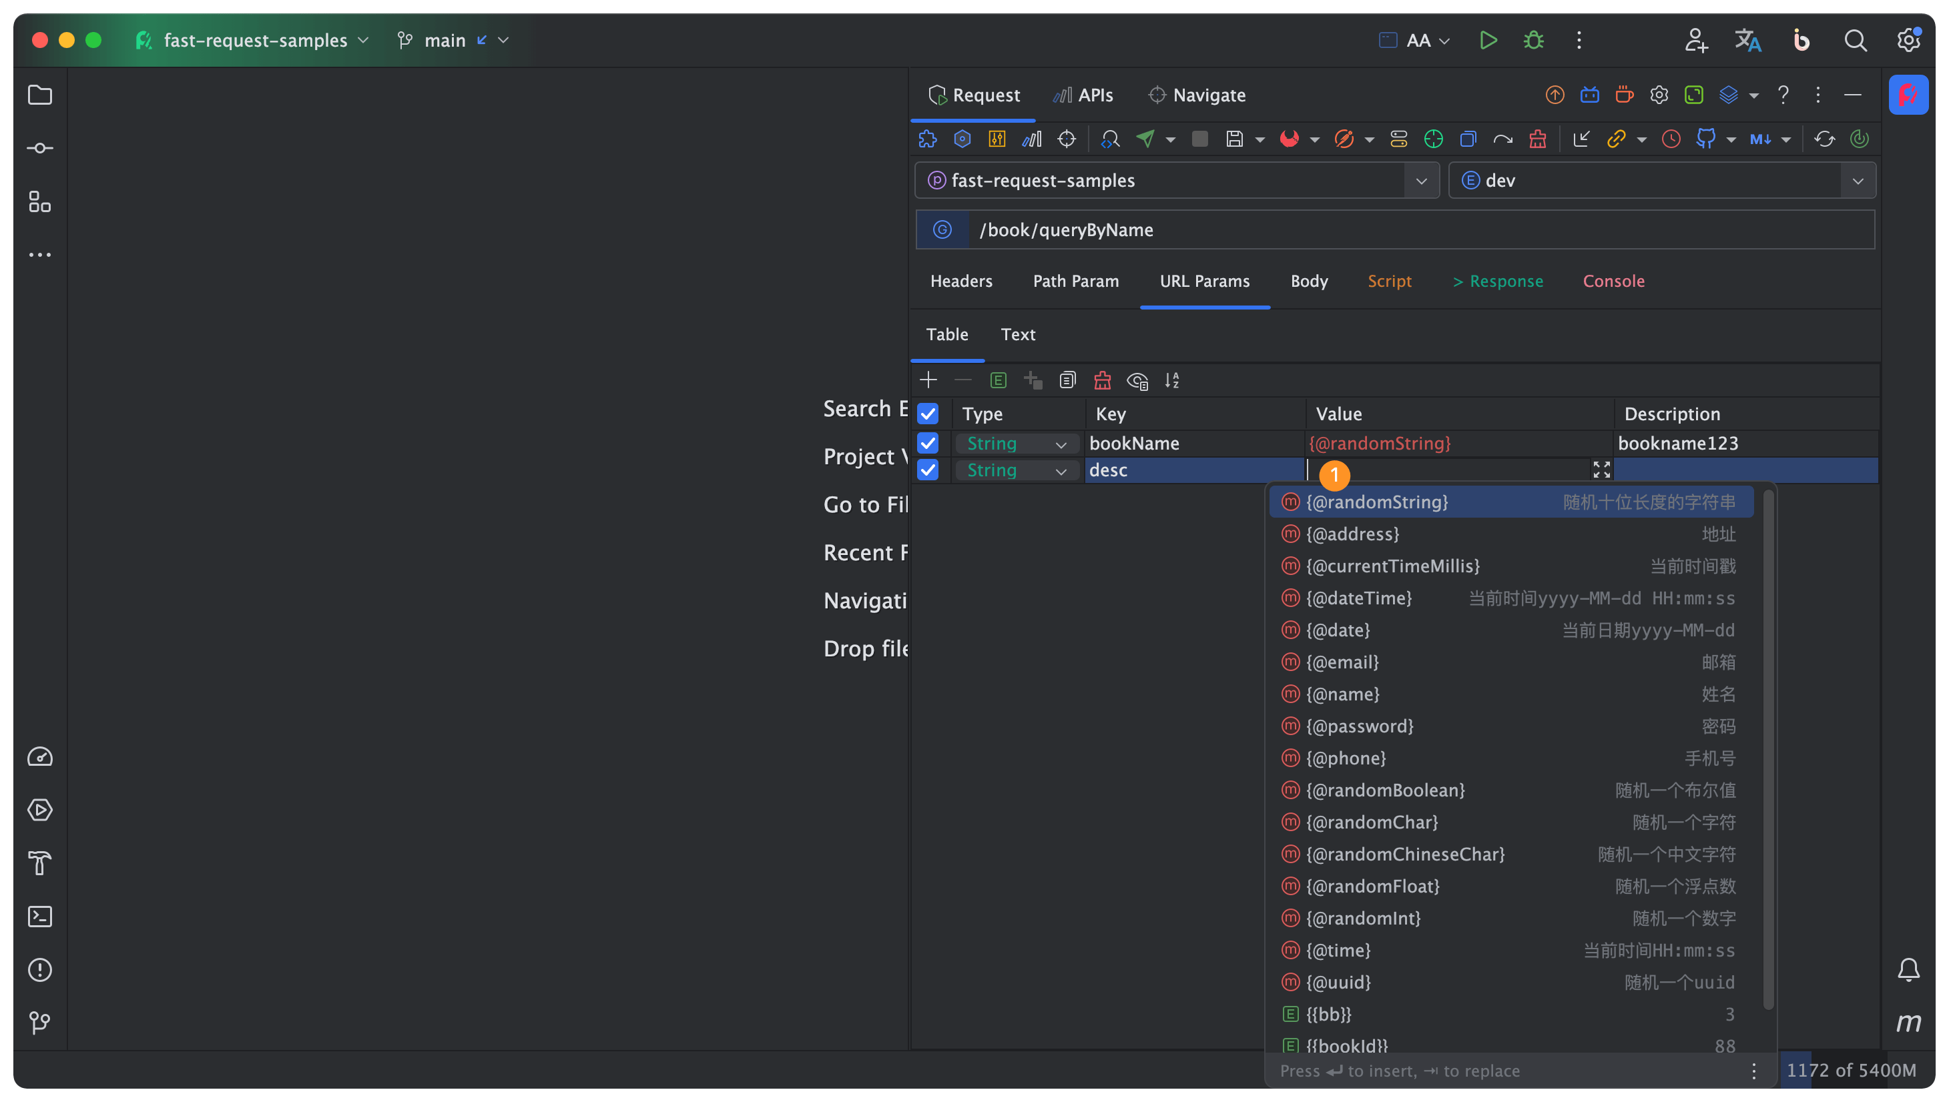The image size is (1949, 1102).
Task: Toggle the select-all checkbox in header
Action: (x=928, y=414)
